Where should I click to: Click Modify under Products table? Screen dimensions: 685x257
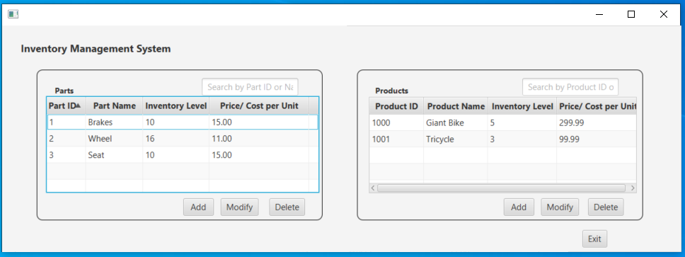tap(560, 207)
